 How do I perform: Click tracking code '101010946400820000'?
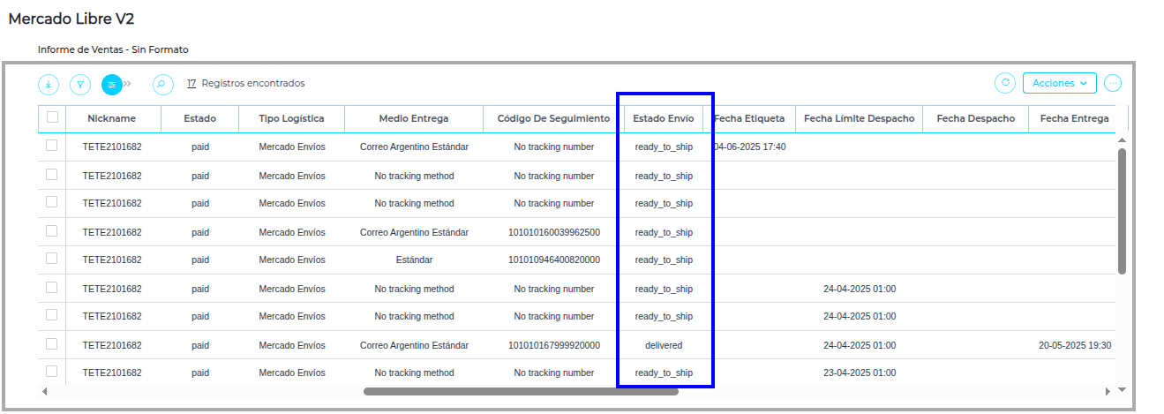[x=554, y=260]
